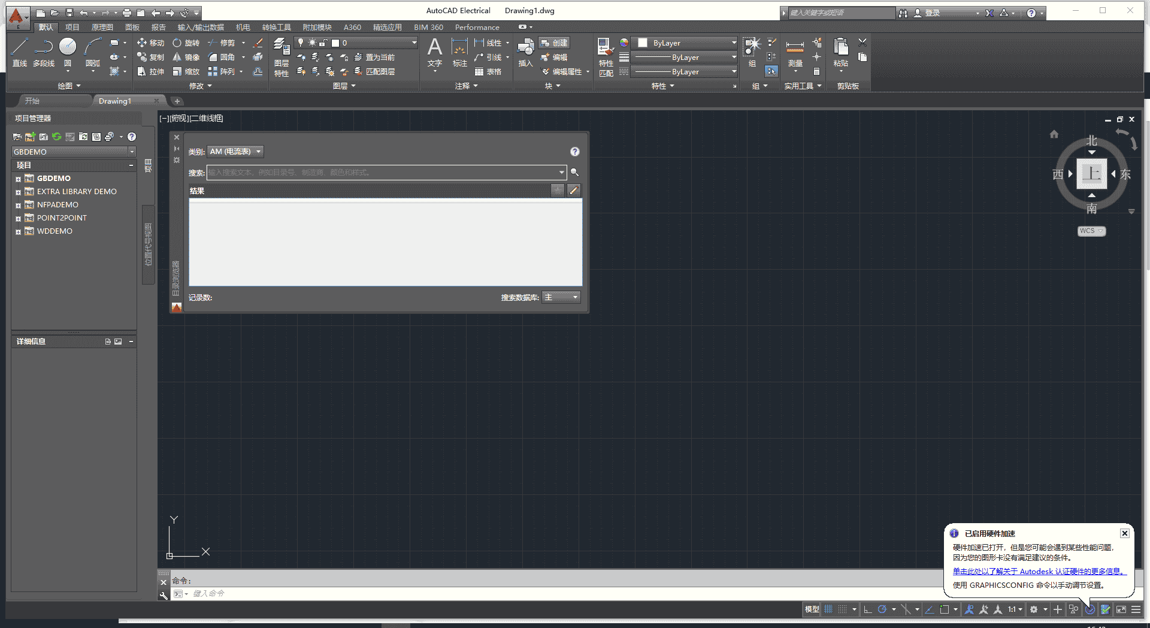Click inside the catalog search input field
The image size is (1150, 628).
pyautogui.click(x=383, y=173)
